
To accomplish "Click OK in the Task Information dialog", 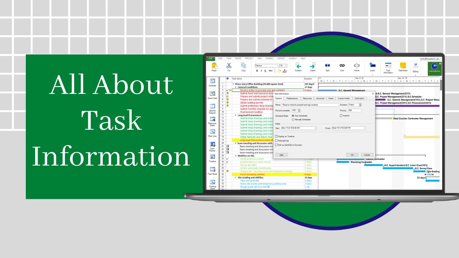I will [x=352, y=155].
